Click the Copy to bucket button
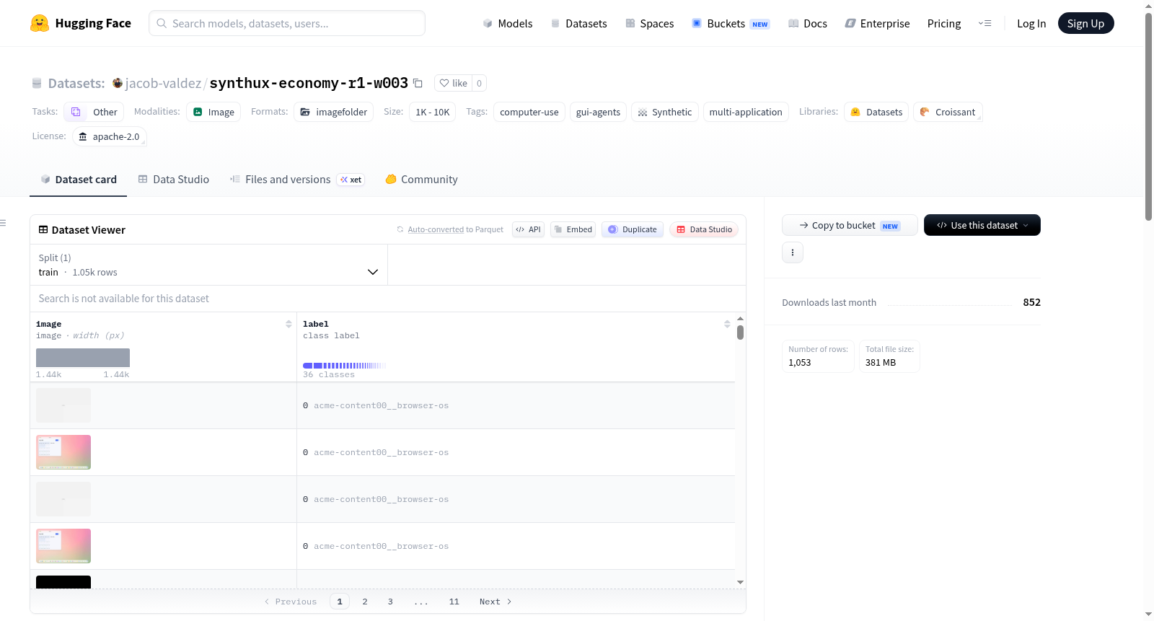Viewport: 1154px width, 621px height. click(850, 225)
